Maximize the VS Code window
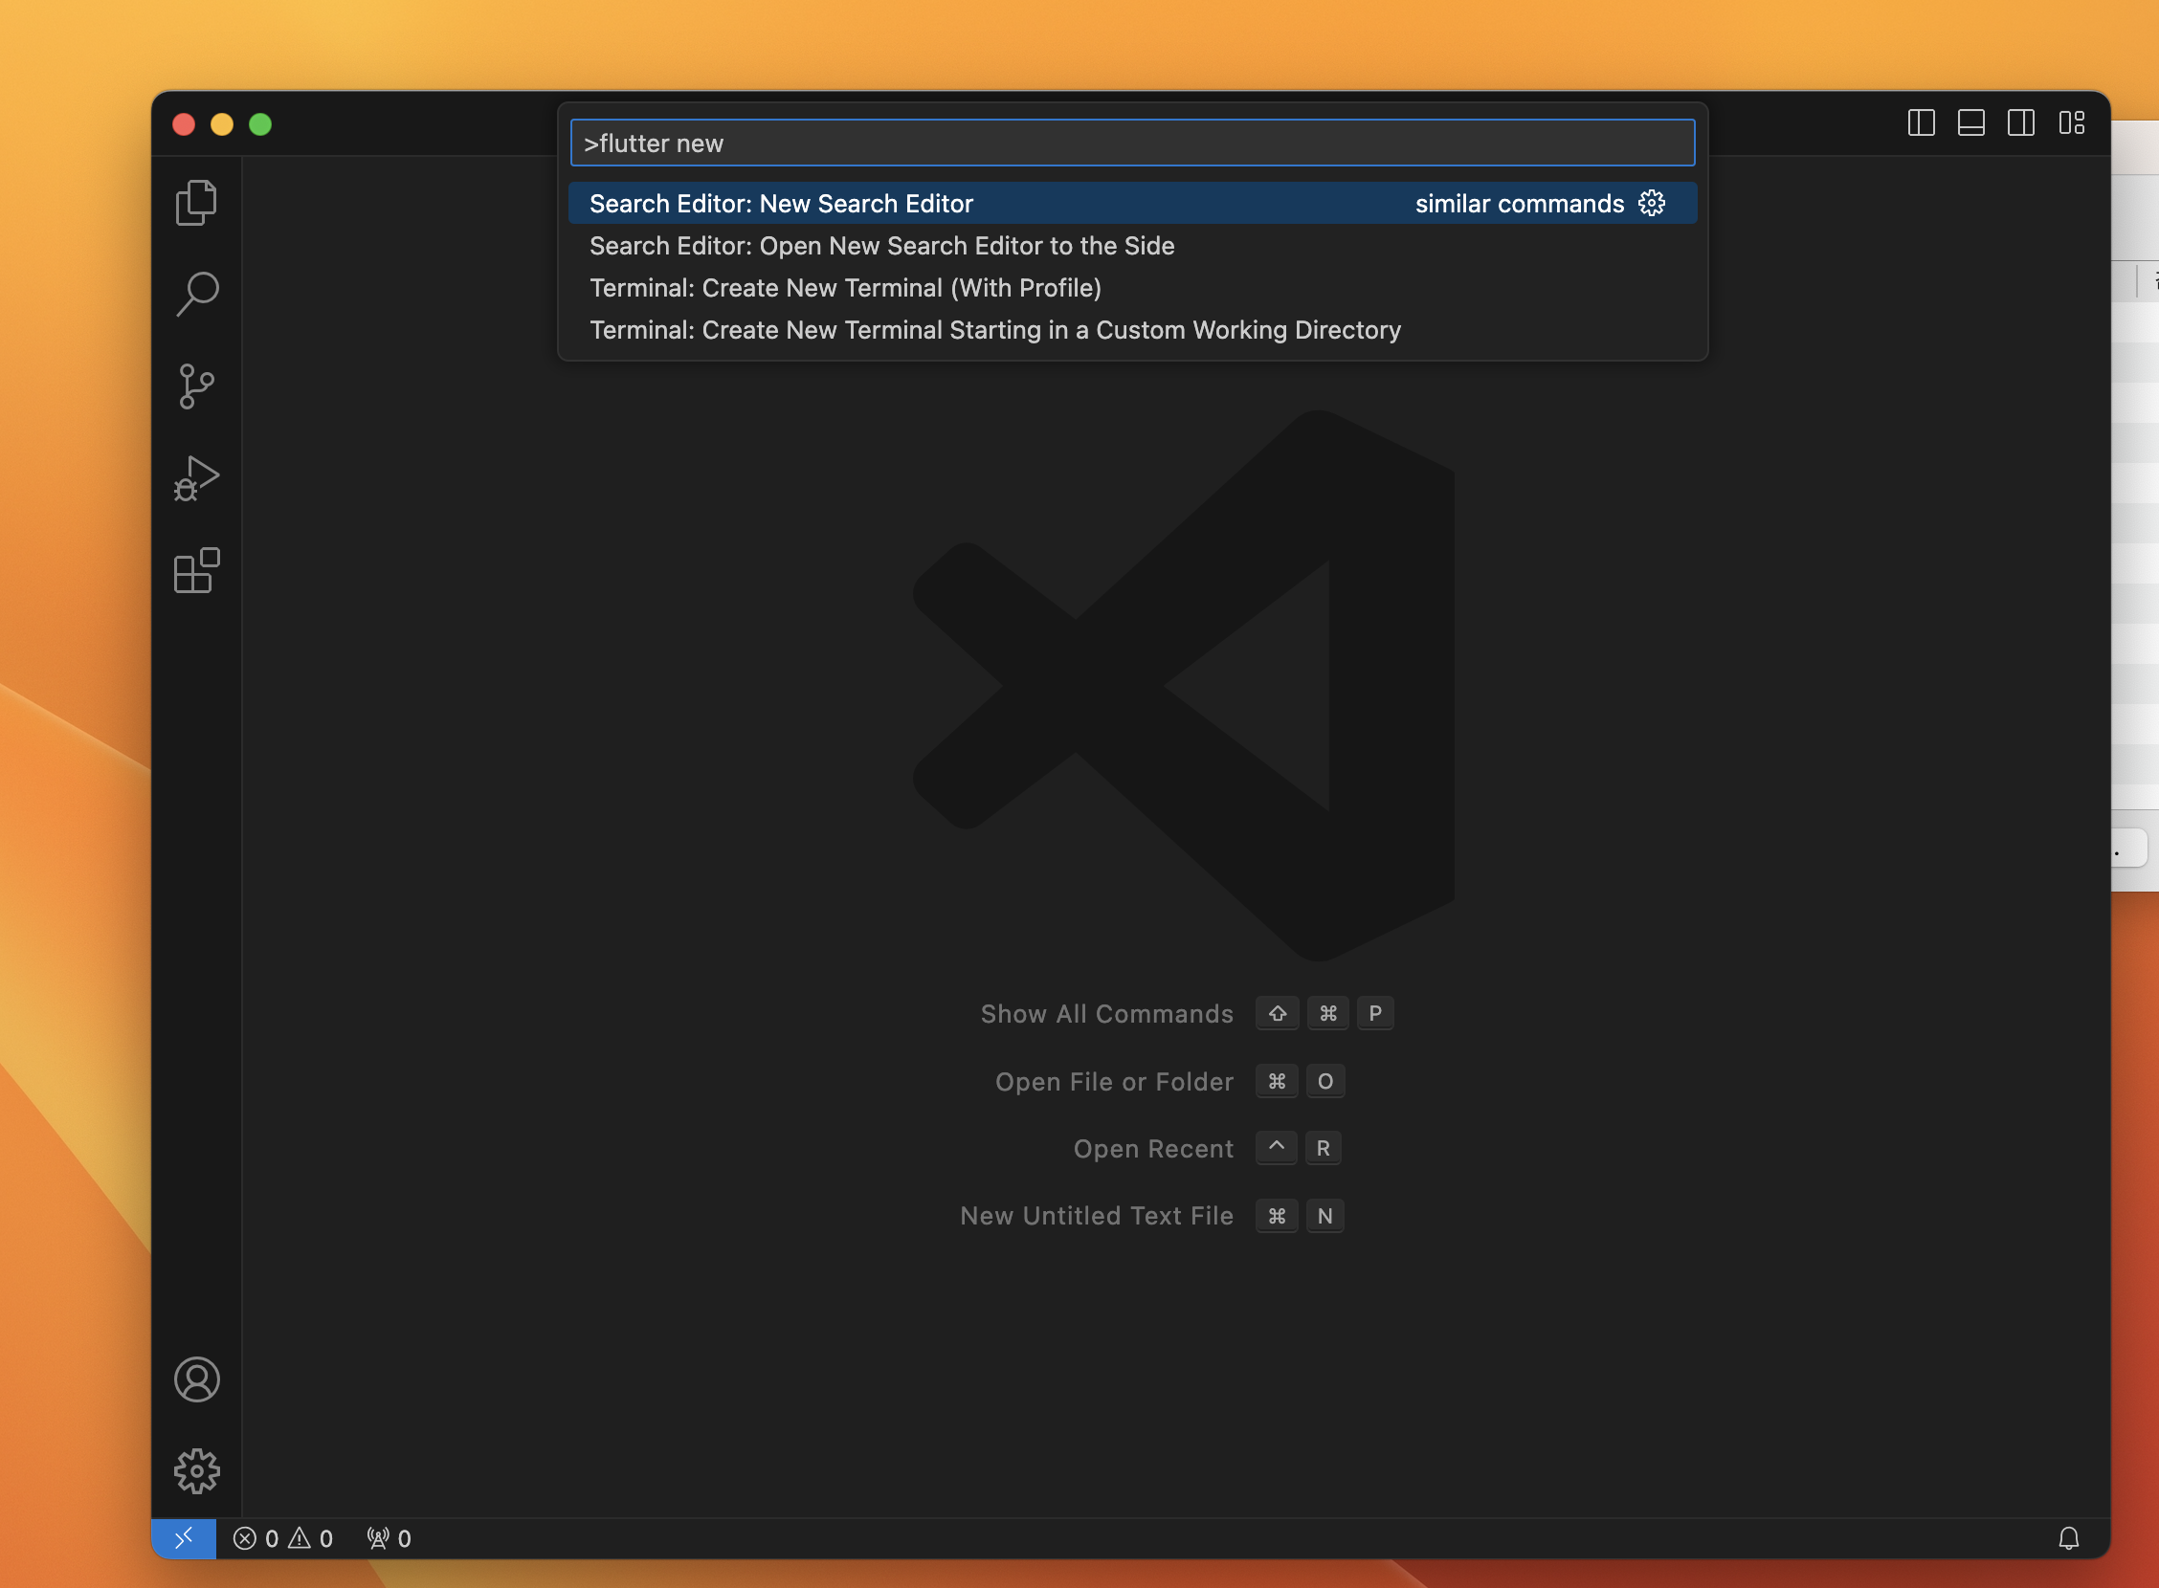2159x1588 pixels. [x=260, y=124]
